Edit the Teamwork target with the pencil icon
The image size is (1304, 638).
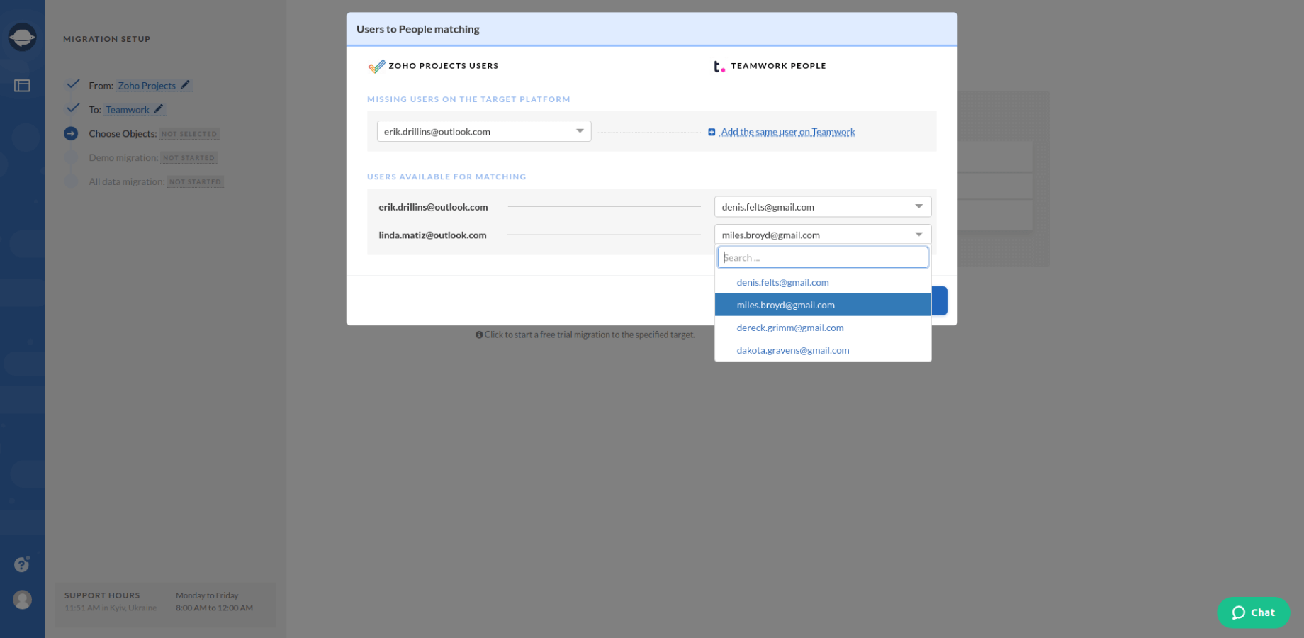point(159,109)
